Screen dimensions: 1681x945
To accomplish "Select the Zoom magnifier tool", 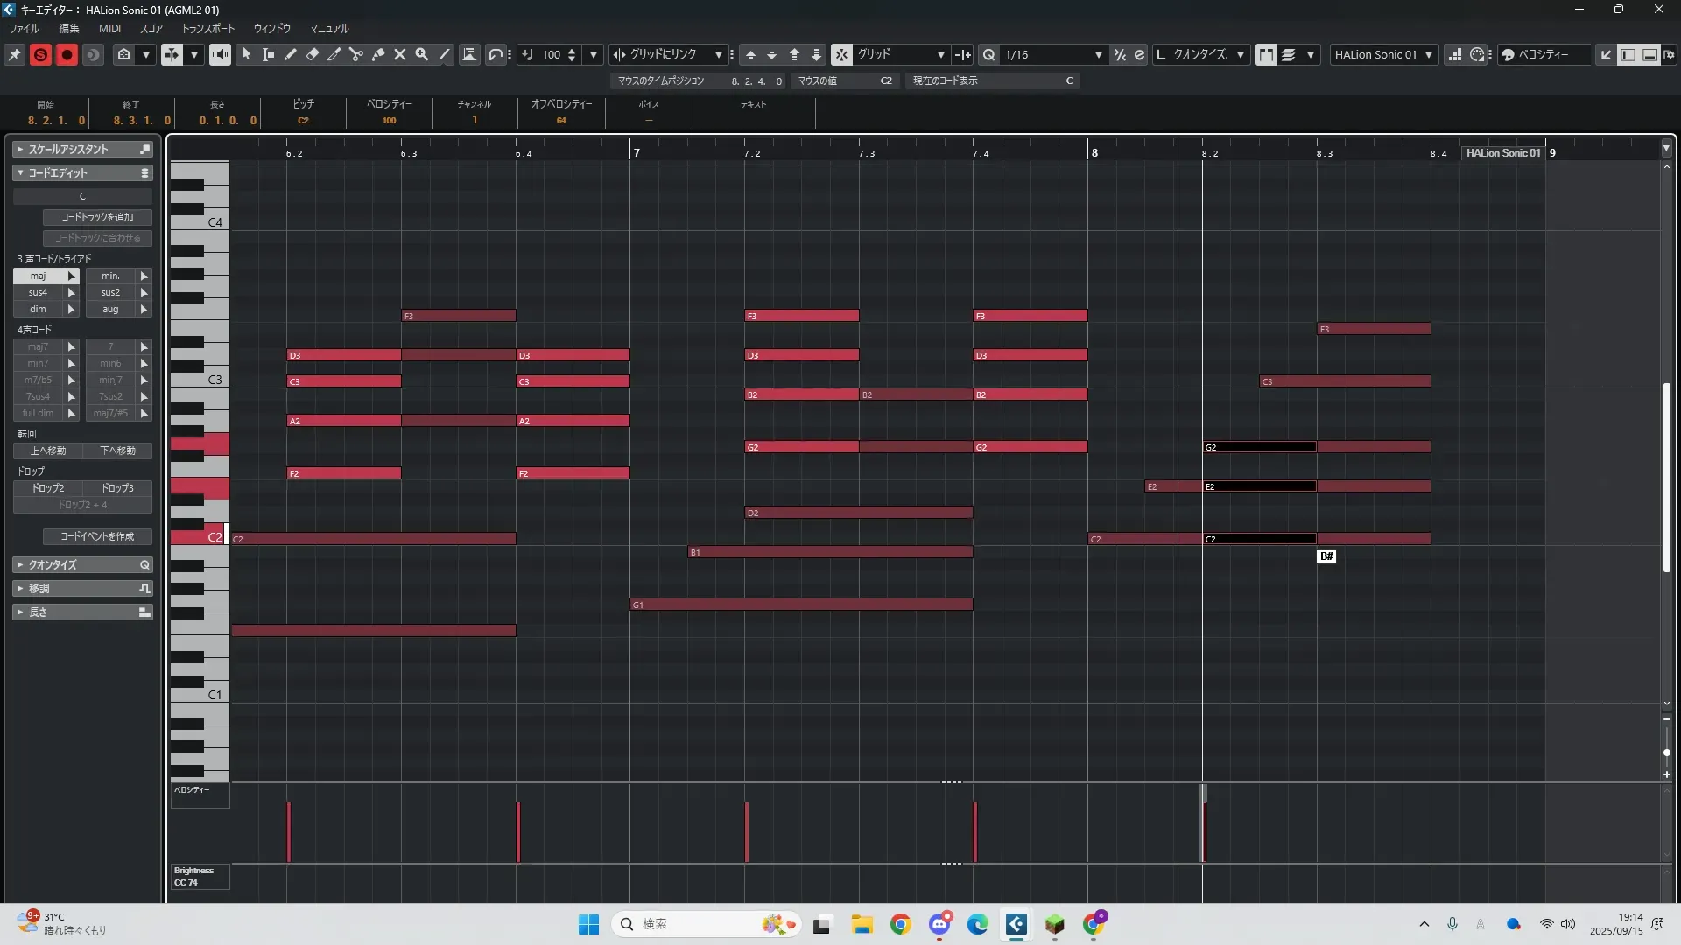I will (422, 54).
